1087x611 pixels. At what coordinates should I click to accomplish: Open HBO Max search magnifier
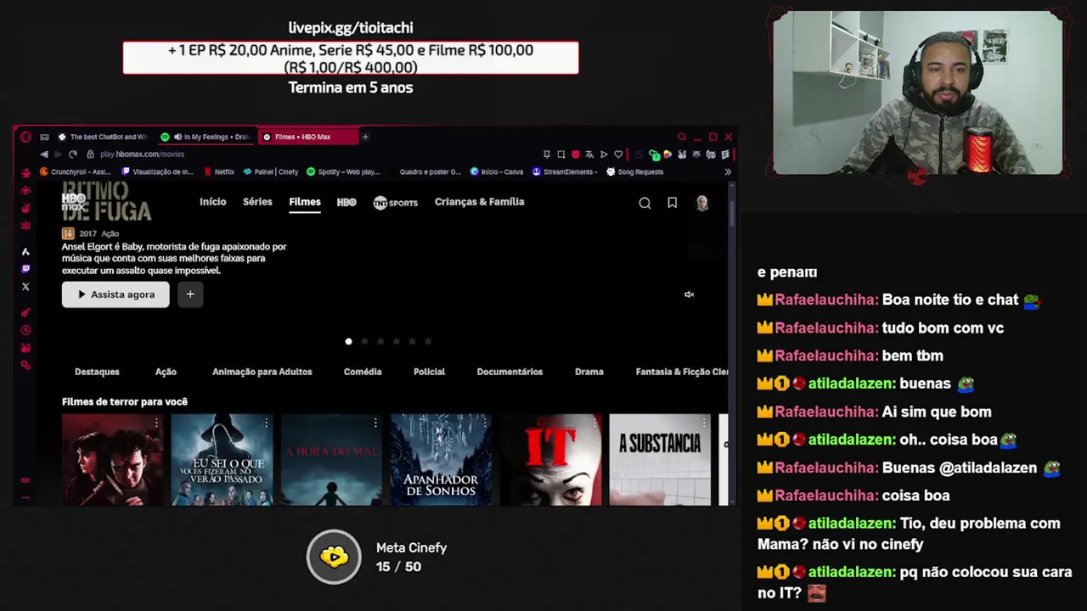(x=645, y=203)
